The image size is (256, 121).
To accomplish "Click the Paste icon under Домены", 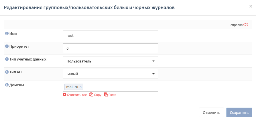I will coord(105,95).
